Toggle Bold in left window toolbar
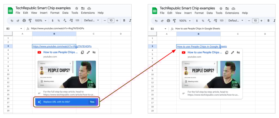 coord(124,20)
